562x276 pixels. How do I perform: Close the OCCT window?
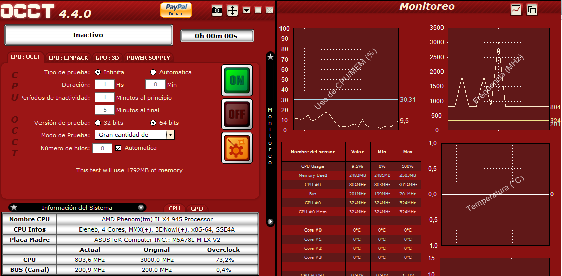pyautogui.click(x=269, y=11)
